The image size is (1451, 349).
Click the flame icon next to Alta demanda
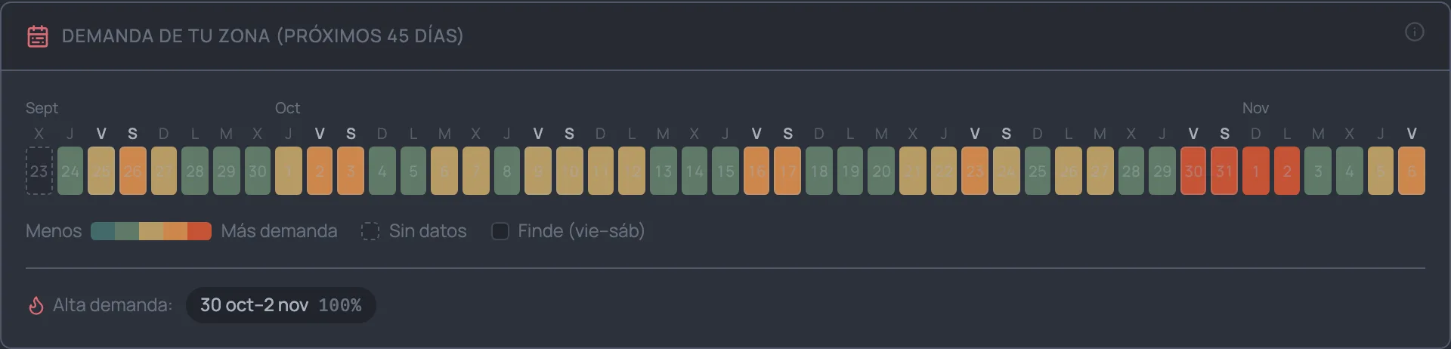36,305
